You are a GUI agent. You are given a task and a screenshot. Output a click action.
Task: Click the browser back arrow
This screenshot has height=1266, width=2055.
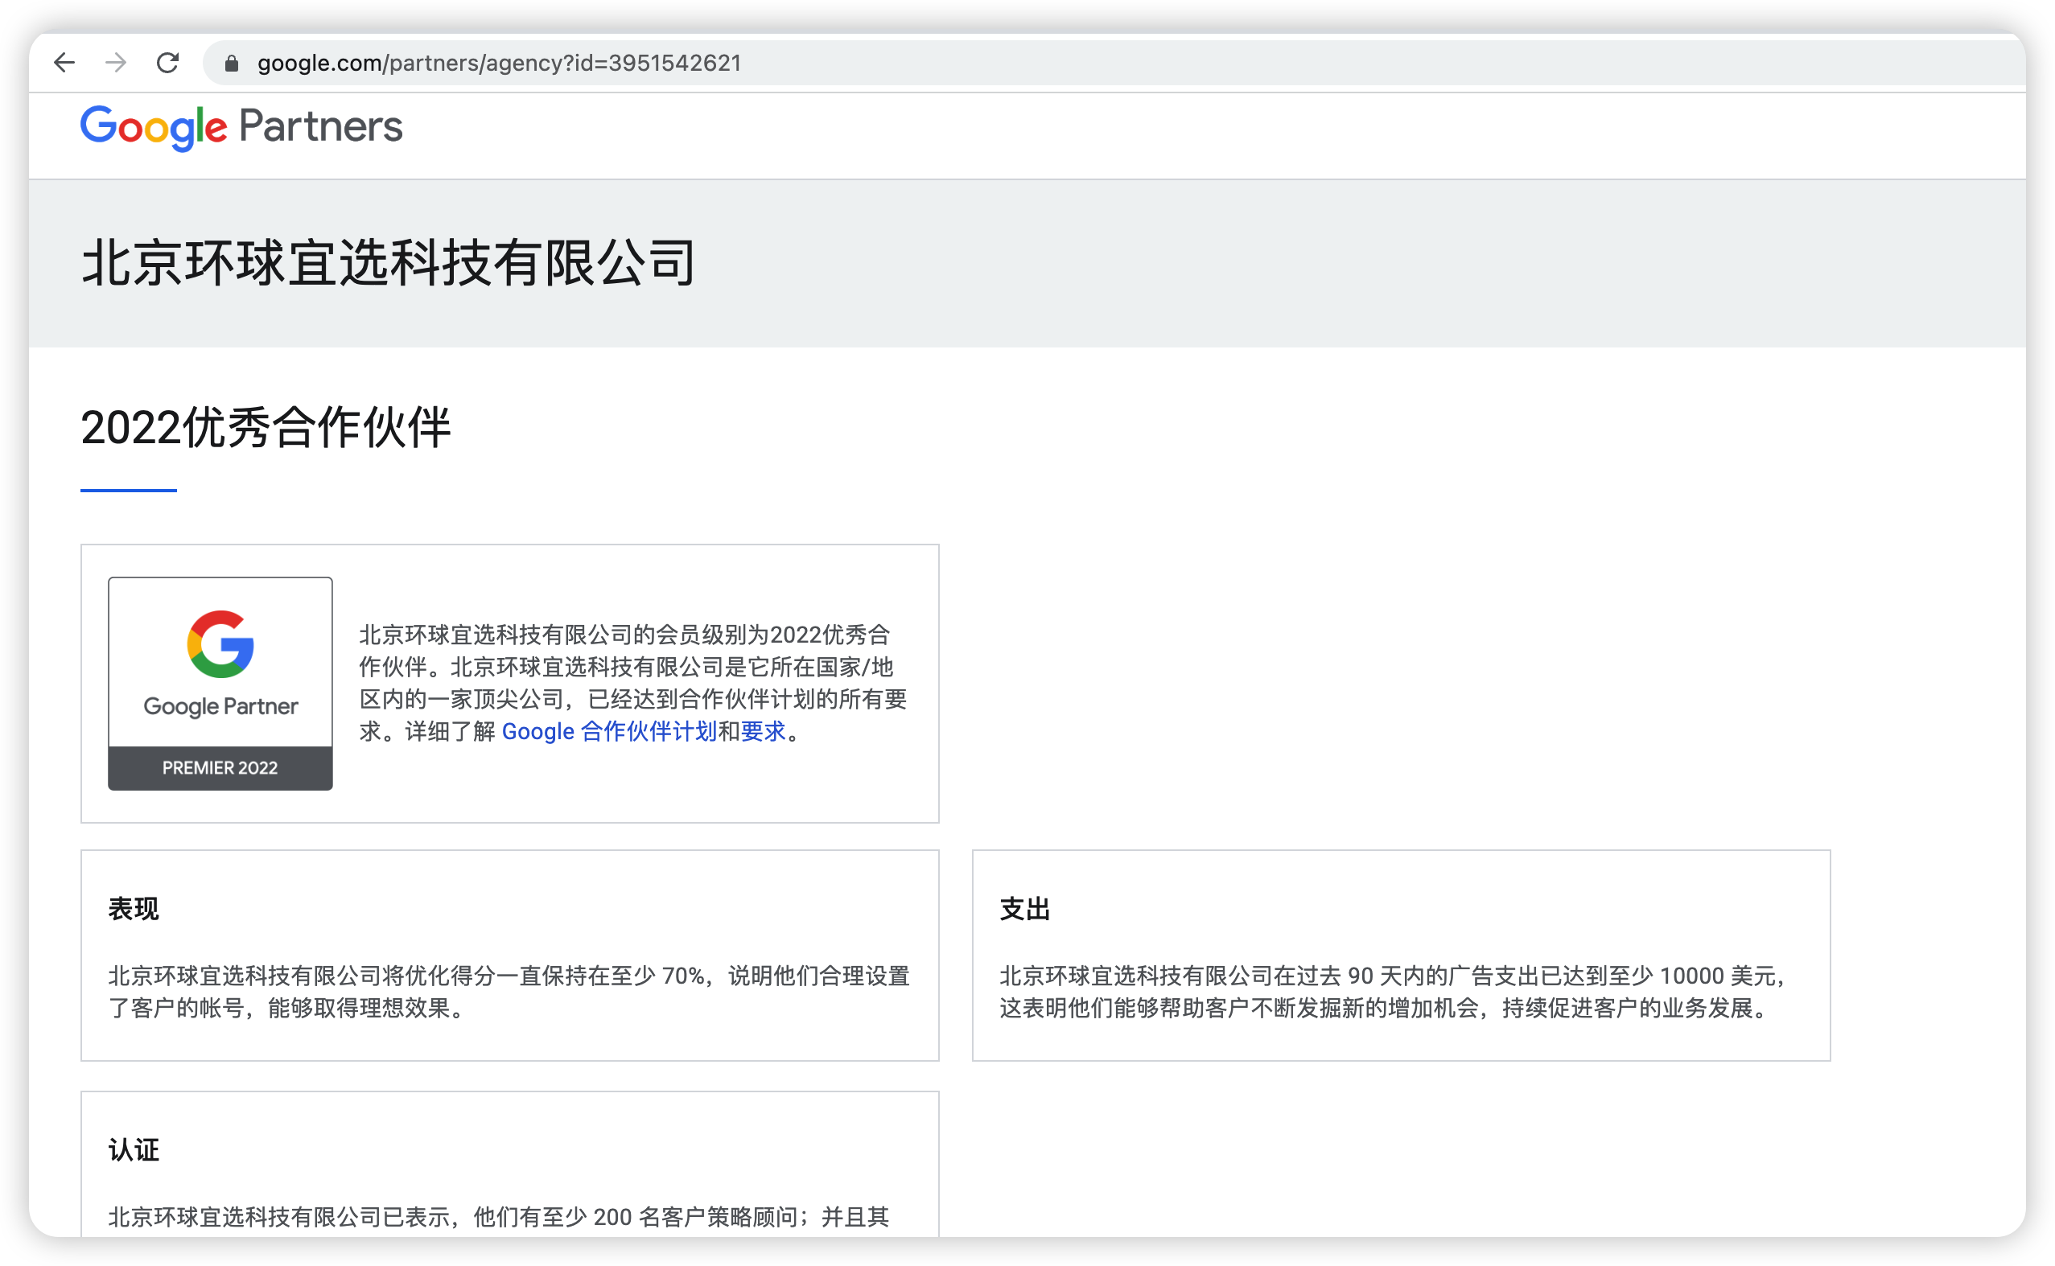64,63
